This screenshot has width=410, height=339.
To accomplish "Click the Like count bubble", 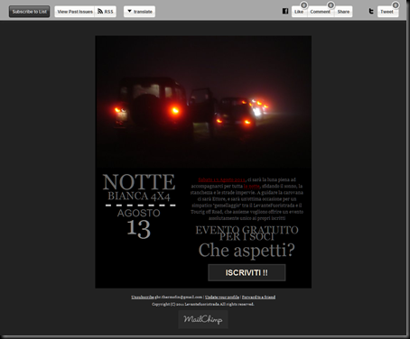I will [304, 5].
